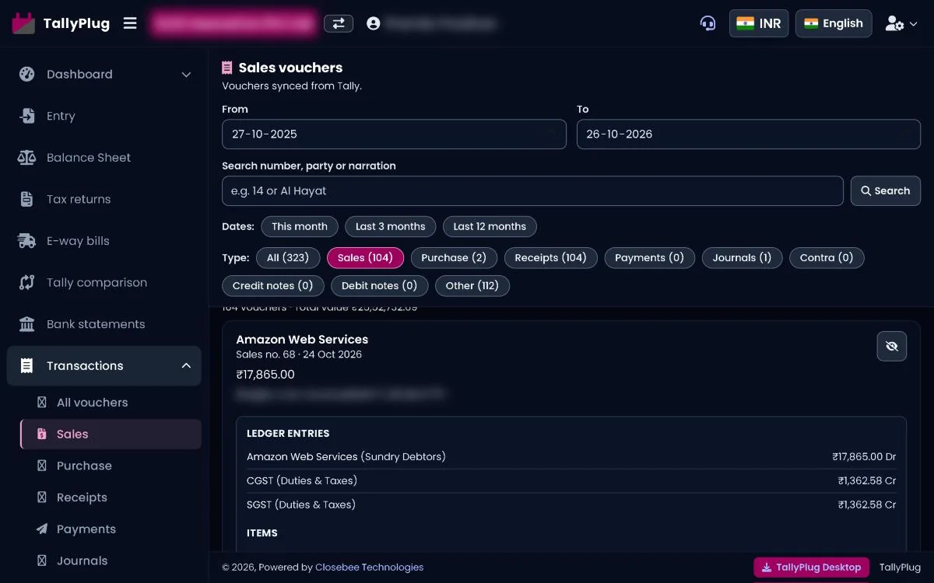Viewport: 934px width, 583px height.
Task: Click the E-way bills truck icon
Action: [x=27, y=241]
